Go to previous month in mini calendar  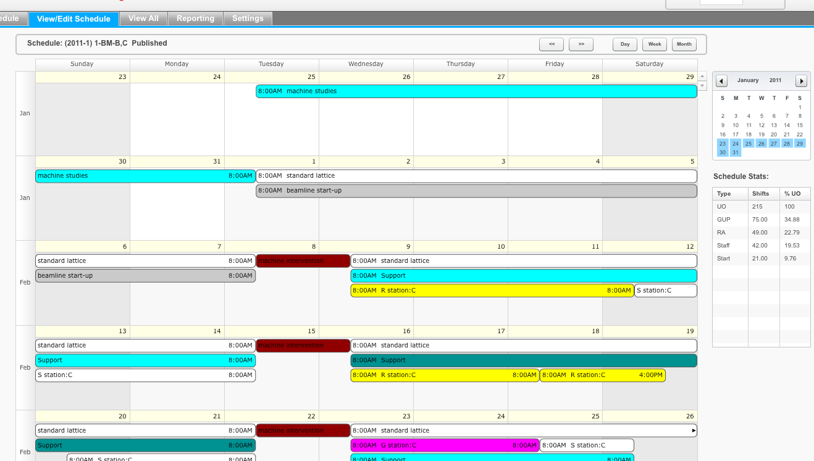(x=721, y=81)
